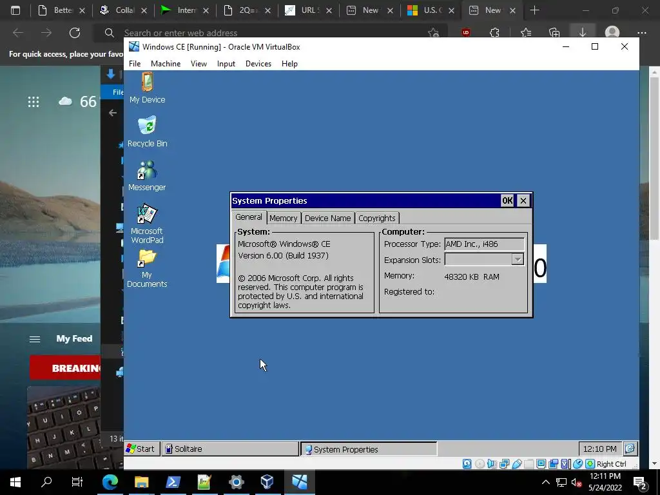
Task: Click VirtualBox hard disk status icon
Action: (x=467, y=464)
